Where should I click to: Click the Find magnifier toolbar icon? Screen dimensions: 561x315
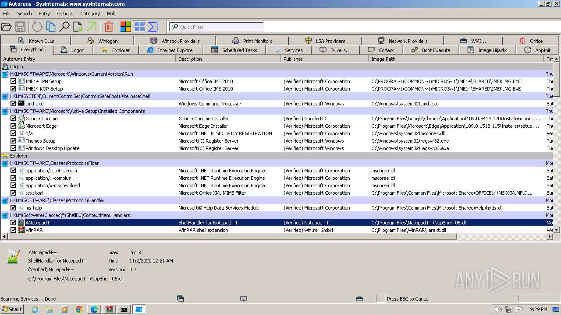coord(64,27)
